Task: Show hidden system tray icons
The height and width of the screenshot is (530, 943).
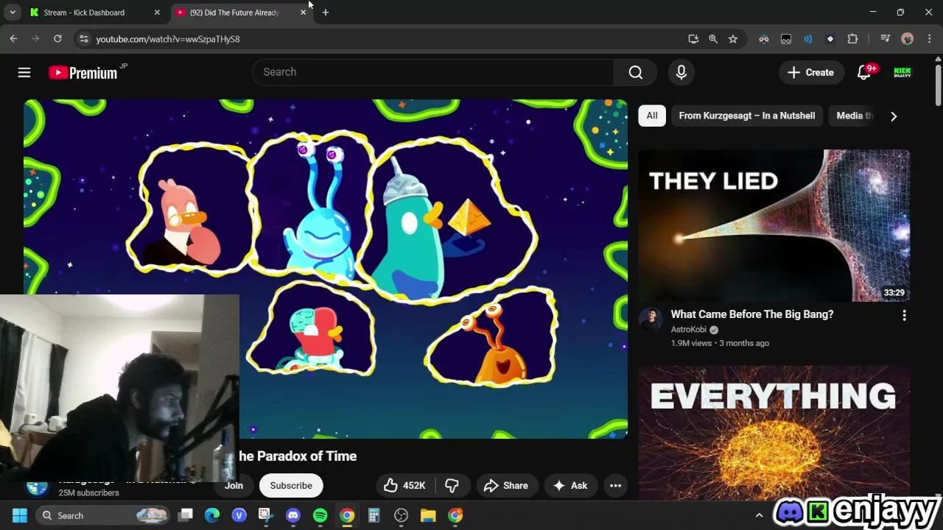Action: point(759,515)
